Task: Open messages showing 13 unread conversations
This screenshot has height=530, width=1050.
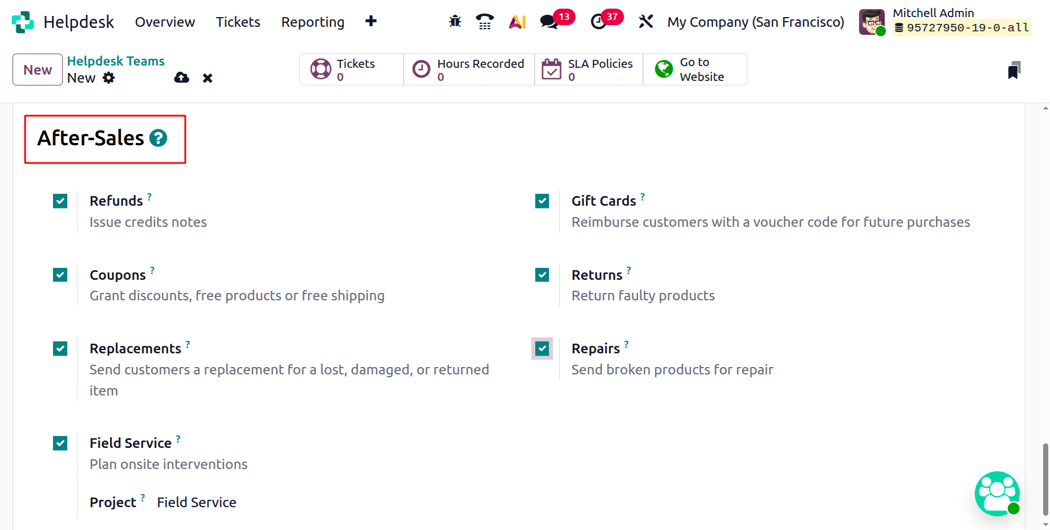Action: coord(549,21)
